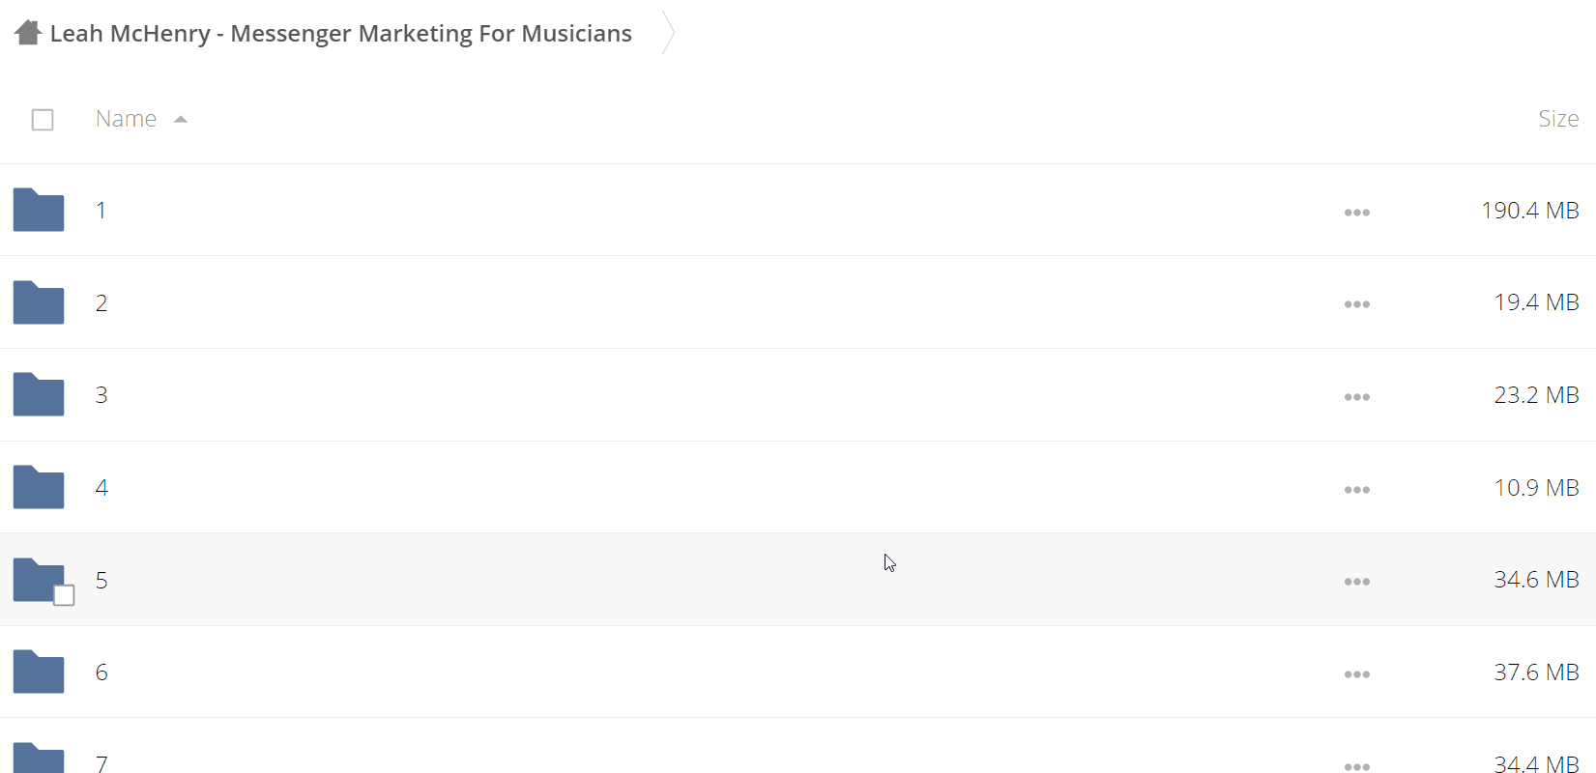Open more actions for folder 5

pos(1357,582)
